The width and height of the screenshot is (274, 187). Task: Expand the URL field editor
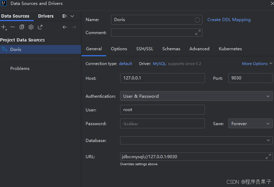click(x=268, y=156)
